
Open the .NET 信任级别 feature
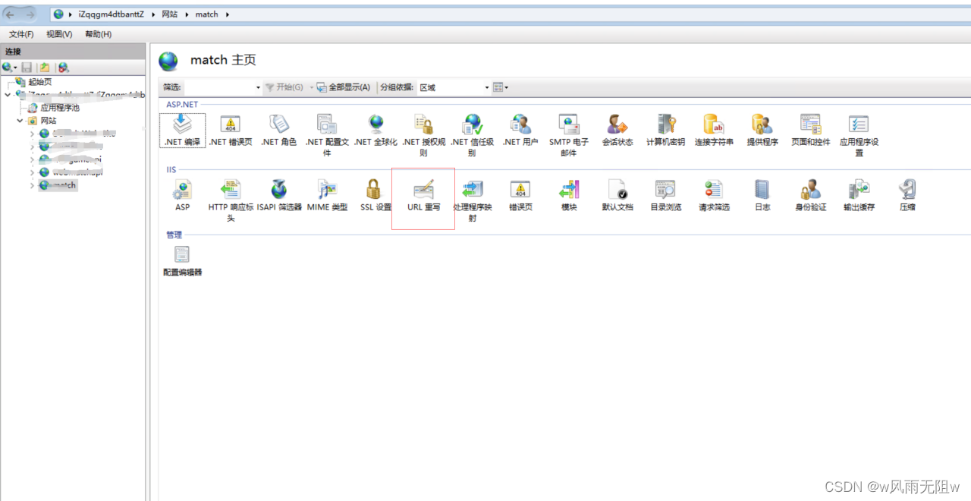tap(472, 135)
